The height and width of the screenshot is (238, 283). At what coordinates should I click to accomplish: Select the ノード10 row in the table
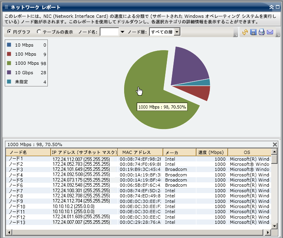(x=17, y=206)
